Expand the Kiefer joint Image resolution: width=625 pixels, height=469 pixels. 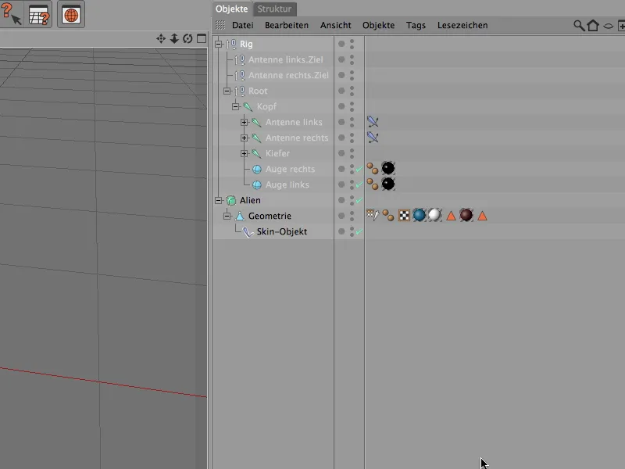[x=245, y=153]
